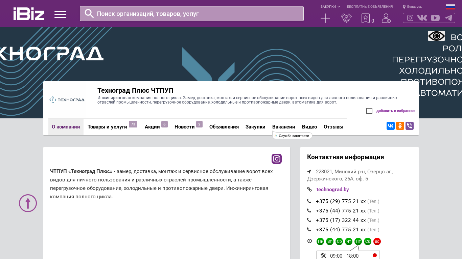462x259 pixels.
Task: Select Tuesday 'Вт' working day
Action: tap(330, 241)
